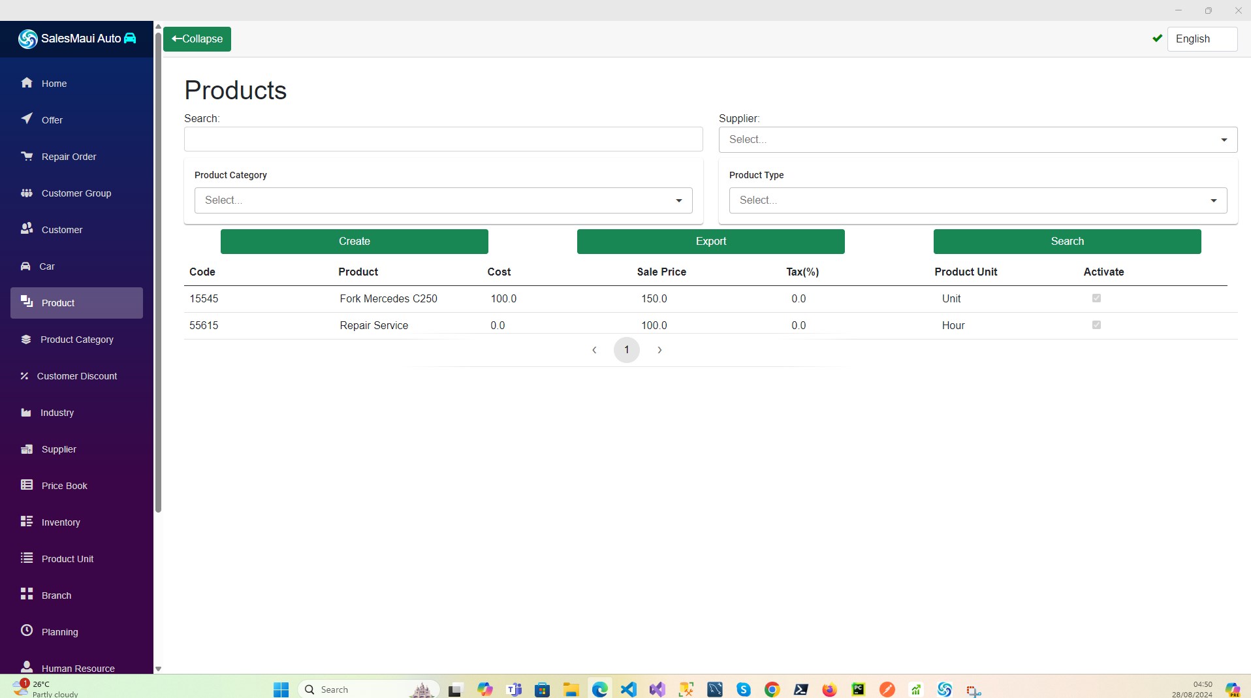Click the sale price 150.0 cell
The image size is (1251, 698).
coord(654,299)
